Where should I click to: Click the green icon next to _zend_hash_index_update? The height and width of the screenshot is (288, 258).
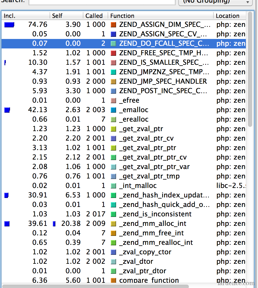coord(113,195)
